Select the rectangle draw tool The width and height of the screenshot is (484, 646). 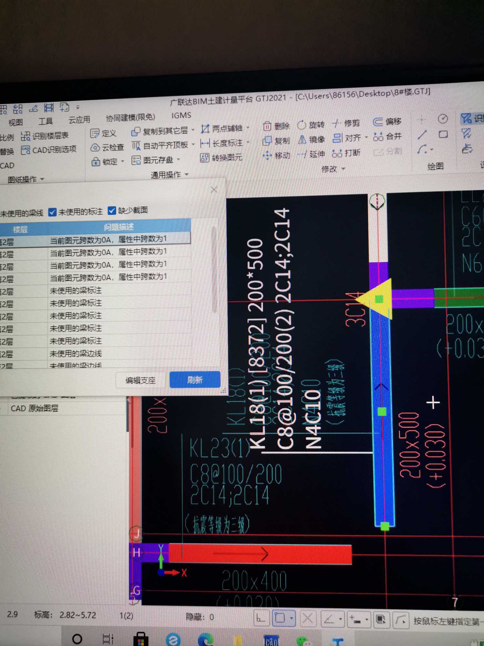pos(443,134)
